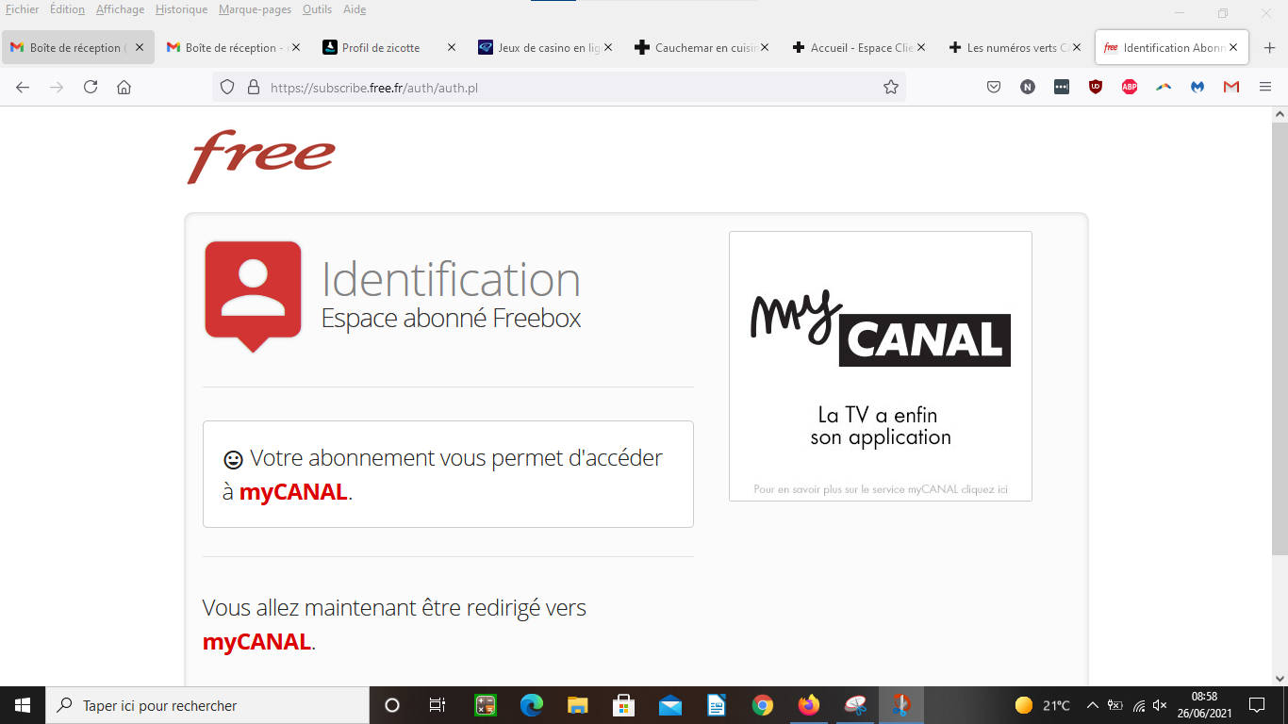Open the Édition menu
The image size is (1288, 724).
point(67,9)
